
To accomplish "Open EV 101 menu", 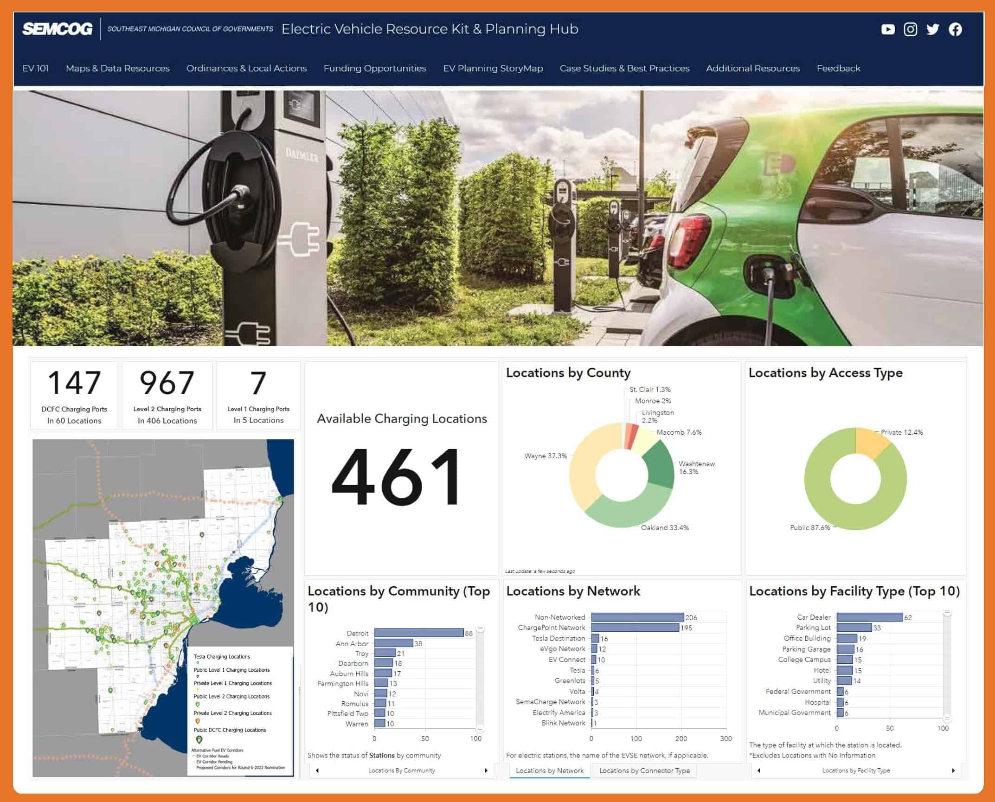I will tap(36, 68).
